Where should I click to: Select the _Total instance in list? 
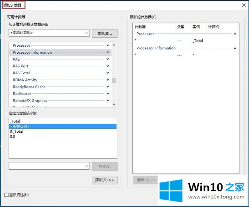(16, 121)
